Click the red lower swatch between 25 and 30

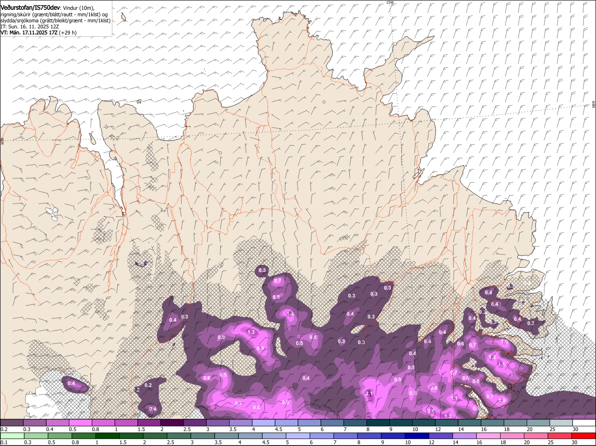[x=560, y=436]
